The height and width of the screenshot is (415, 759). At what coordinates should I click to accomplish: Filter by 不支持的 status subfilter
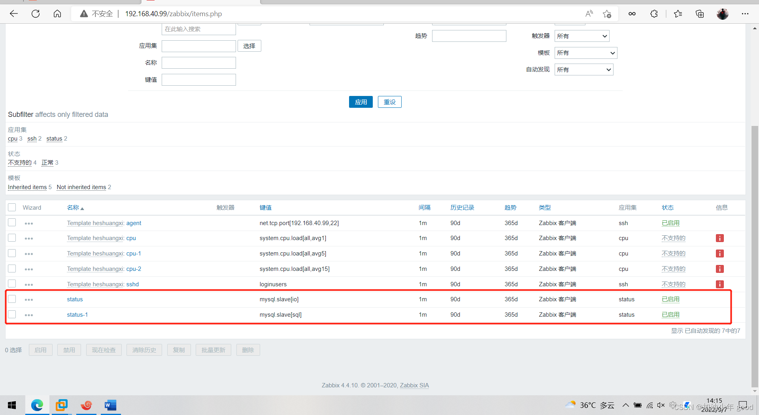tap(20, 163)
